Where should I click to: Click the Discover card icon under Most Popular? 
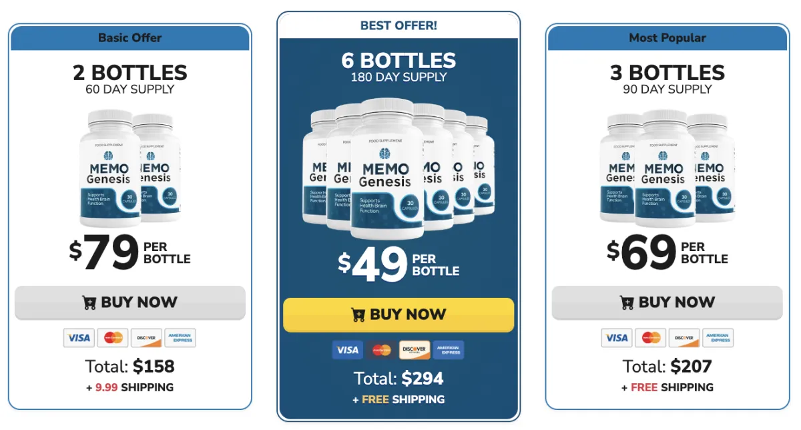click(684, 338)
